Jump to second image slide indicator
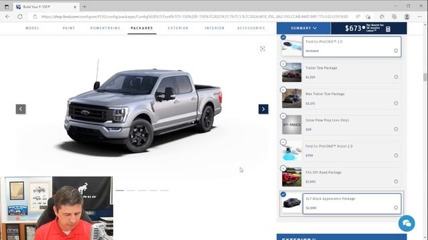Screen dimensions: 428x240 coord(131,191)
